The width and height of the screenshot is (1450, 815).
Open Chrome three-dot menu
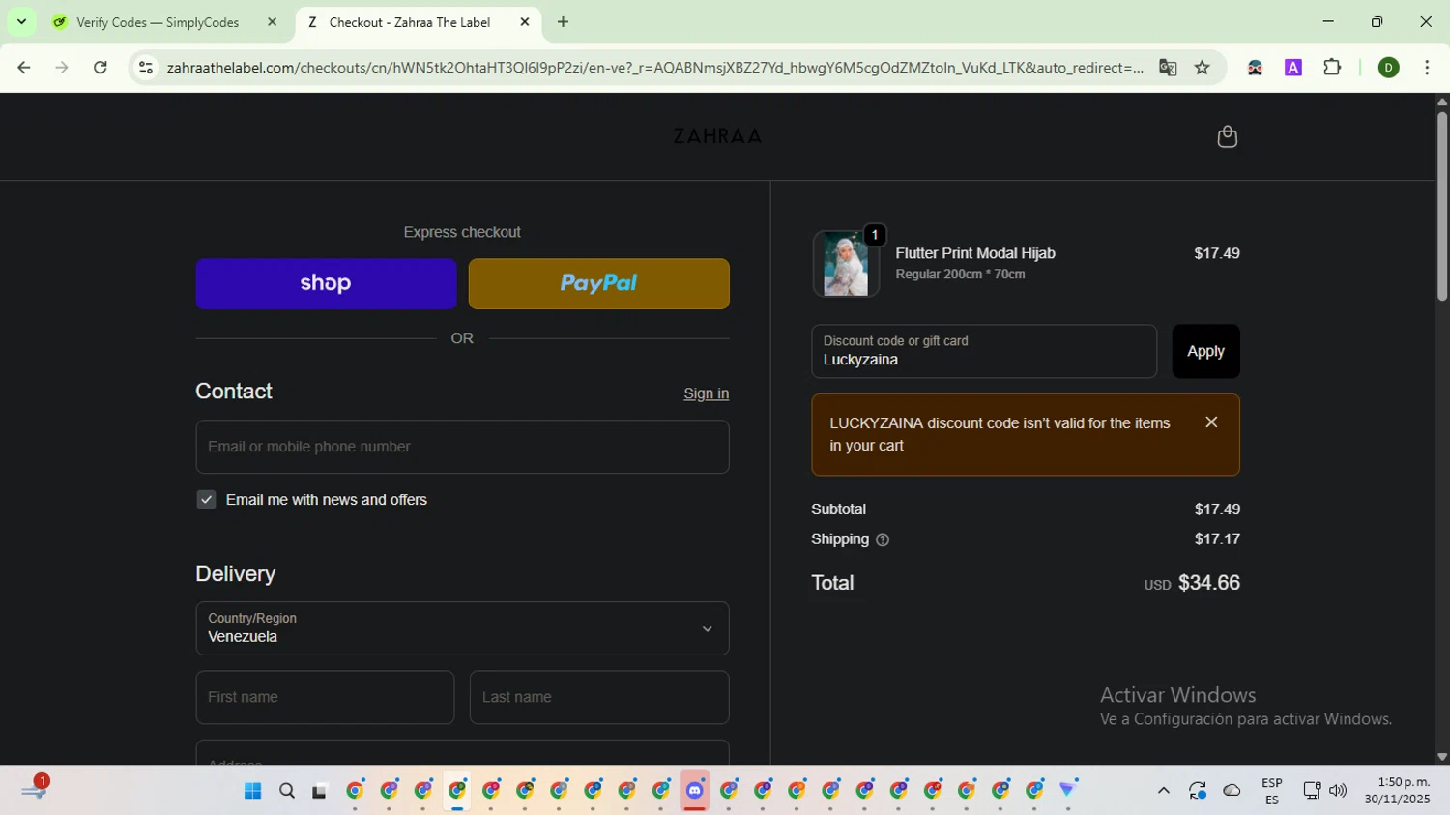[1427, 68]
